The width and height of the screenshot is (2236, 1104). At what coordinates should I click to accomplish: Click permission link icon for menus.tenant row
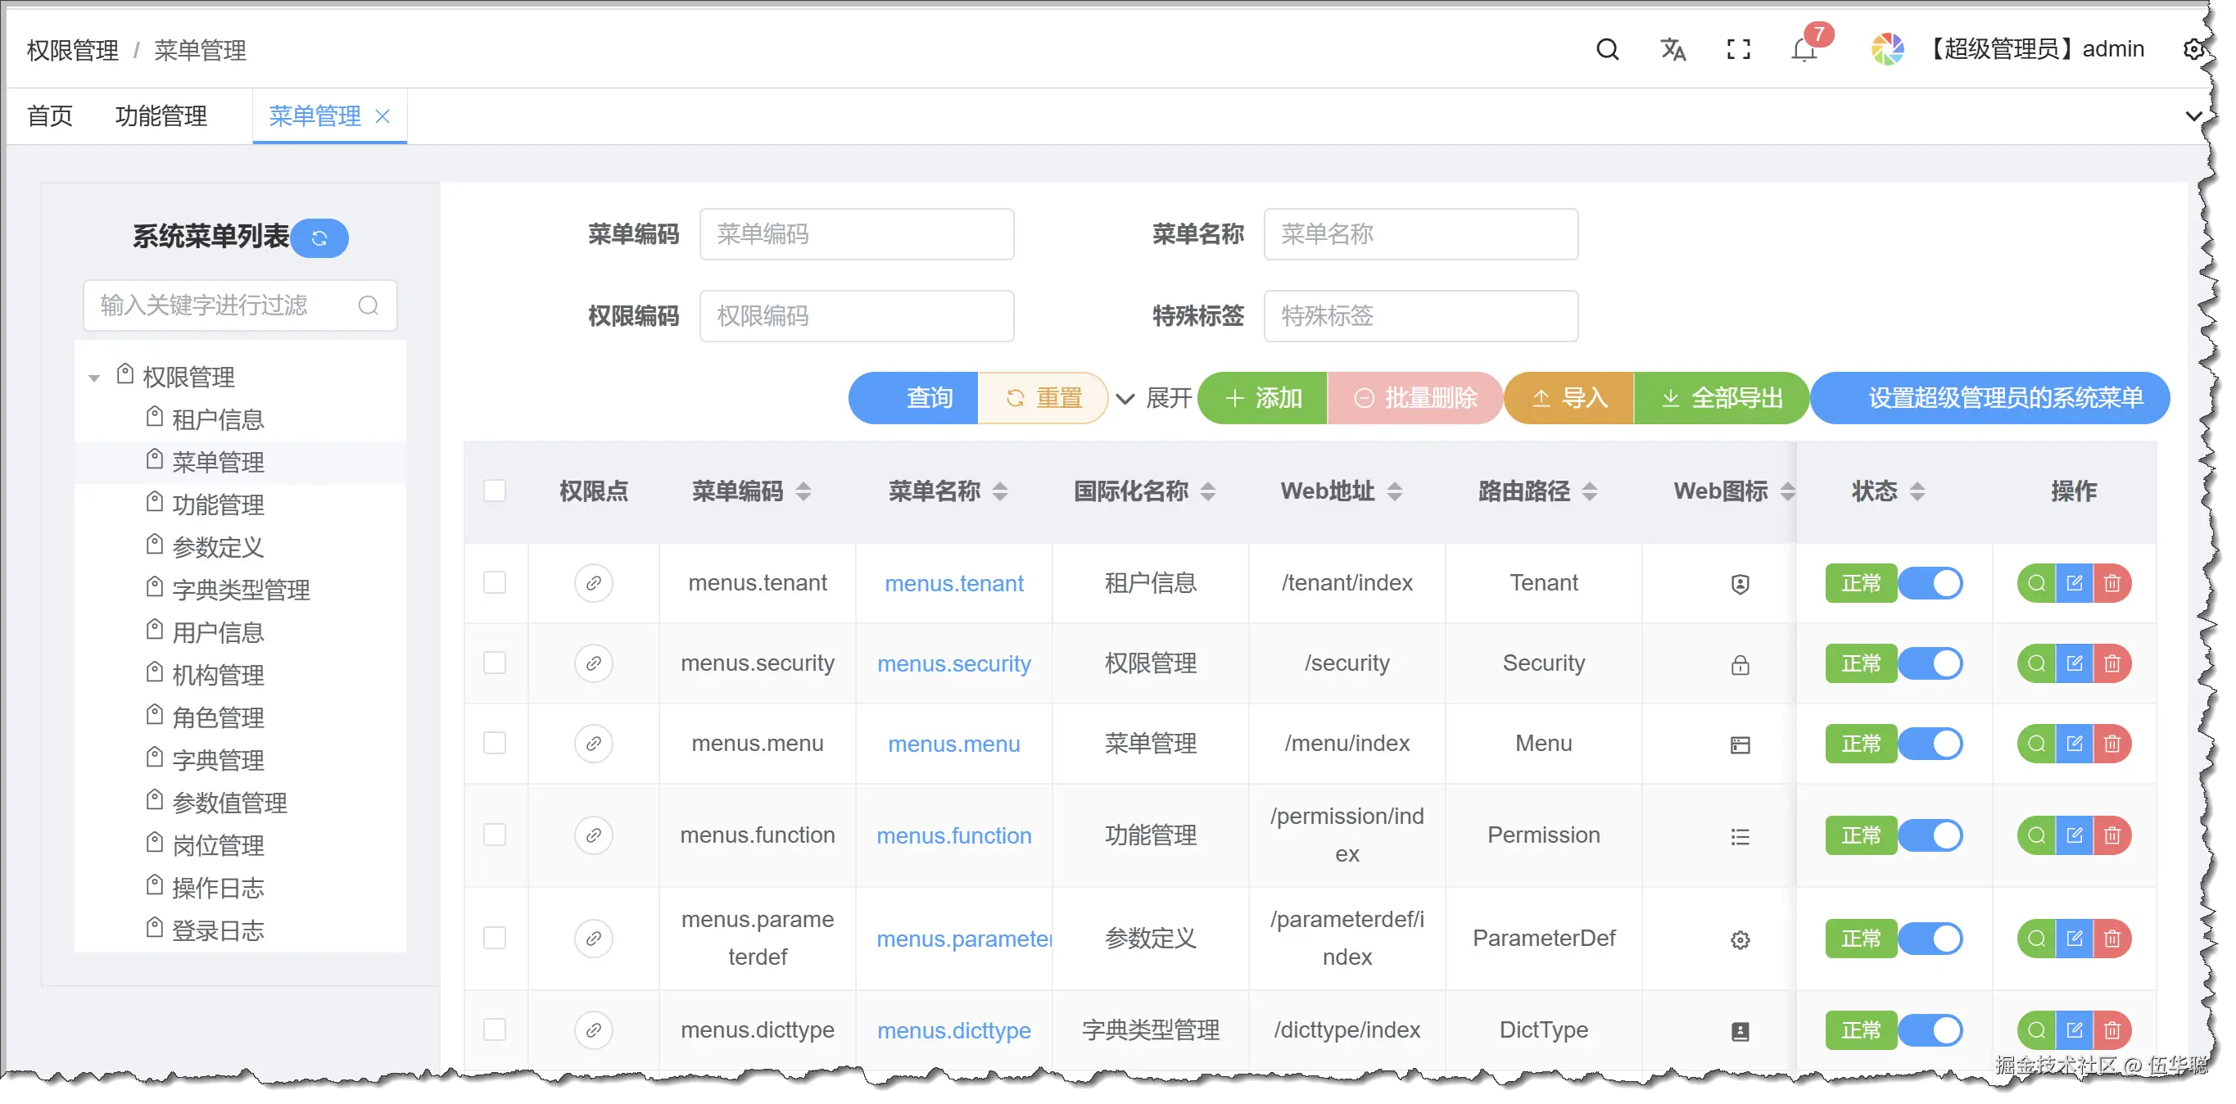point(593,582)
